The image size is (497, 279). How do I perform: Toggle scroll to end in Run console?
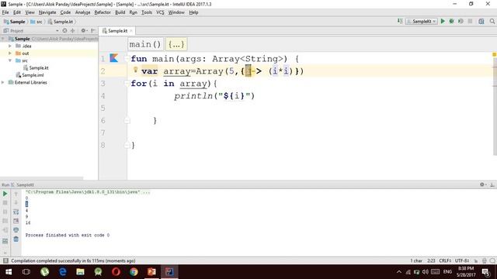[16, 221]
